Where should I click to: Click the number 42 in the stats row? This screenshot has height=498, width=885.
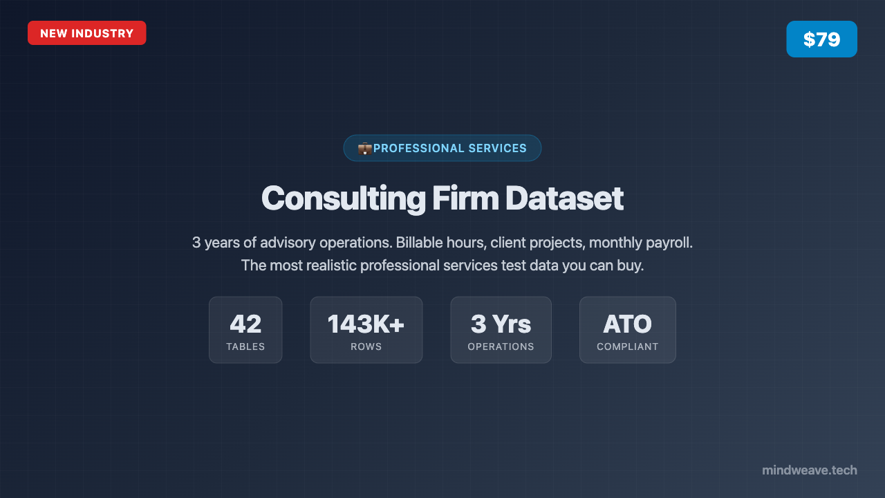click(245, 324)
